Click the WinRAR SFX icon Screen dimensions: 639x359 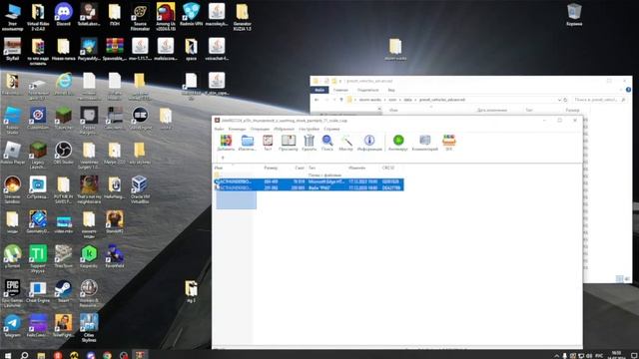click(448, 143)
